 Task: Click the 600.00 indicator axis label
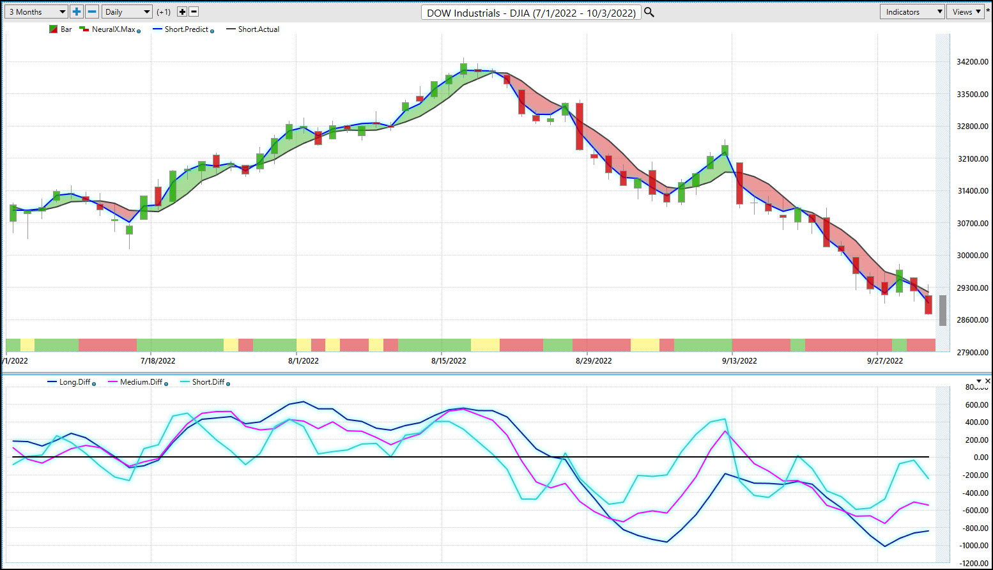click(x=977, y=405)
